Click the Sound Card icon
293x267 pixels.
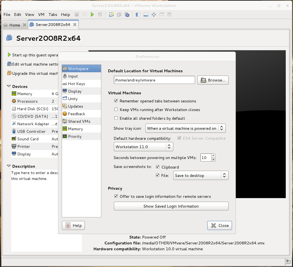coord(14,139)
